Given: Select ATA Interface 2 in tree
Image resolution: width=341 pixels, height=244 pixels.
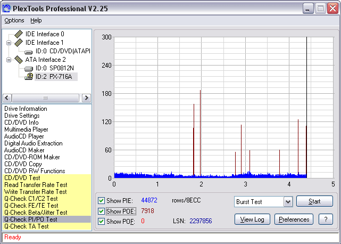Looking at the screenshot, I should (45, 60).
